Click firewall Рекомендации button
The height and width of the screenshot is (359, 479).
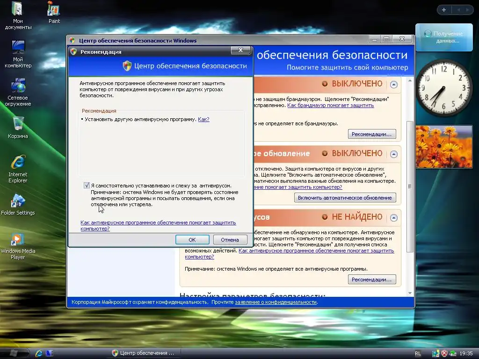pyautogui.click(x=372, y=134)
